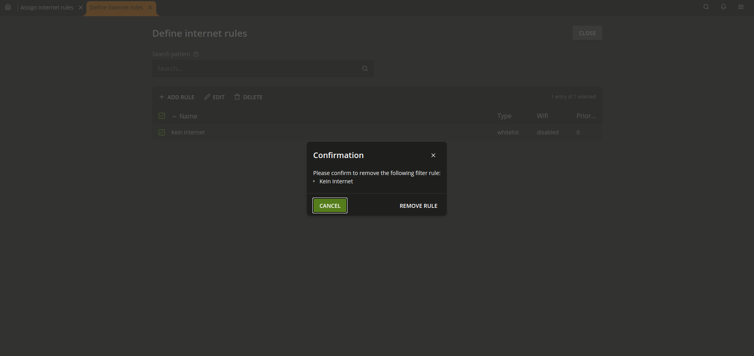Confirm with Remove Rule button

pos(418,206)
